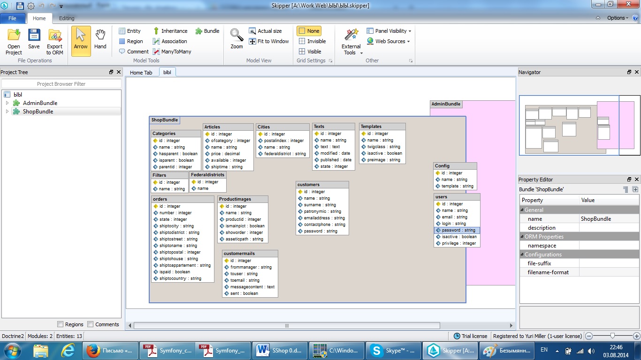Screen dimensions: 641x360
Task: Select the Hand tool
Action: pos(100,36)
